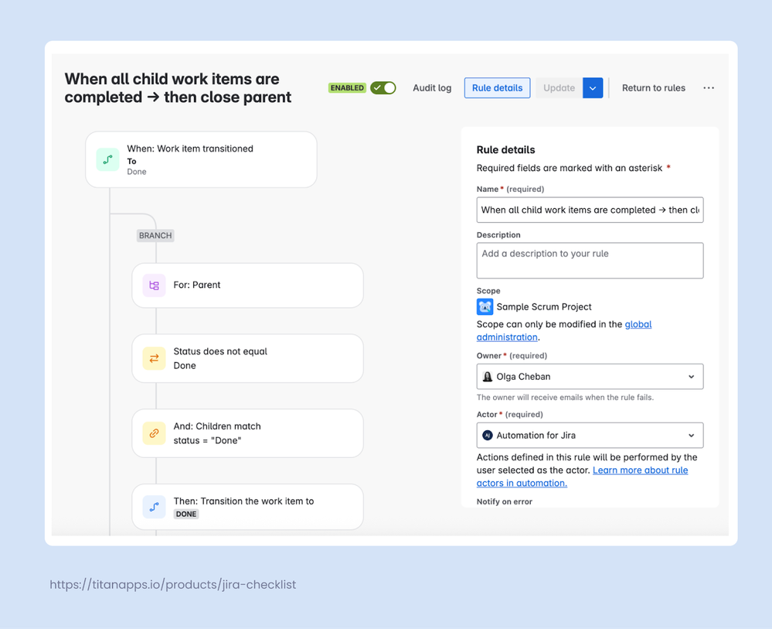772x629 pixels.
Task: Click the green trigger icon on Work item transitioned
Action: (x=107, y=159)
